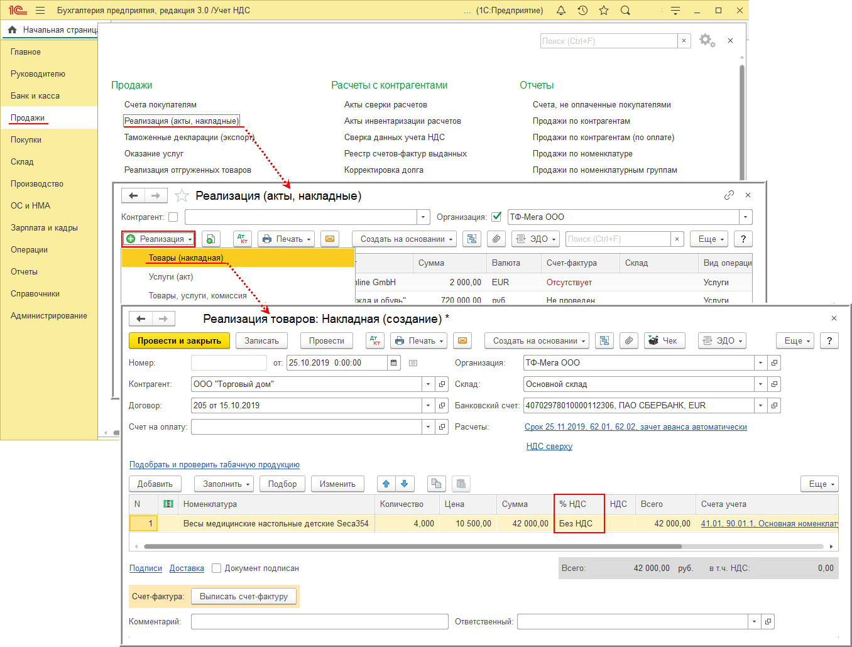The height and width of the screenshot is (647, 852).
Task: Open related documents icon in list toolbar
Action: click(x=472, y=239)
